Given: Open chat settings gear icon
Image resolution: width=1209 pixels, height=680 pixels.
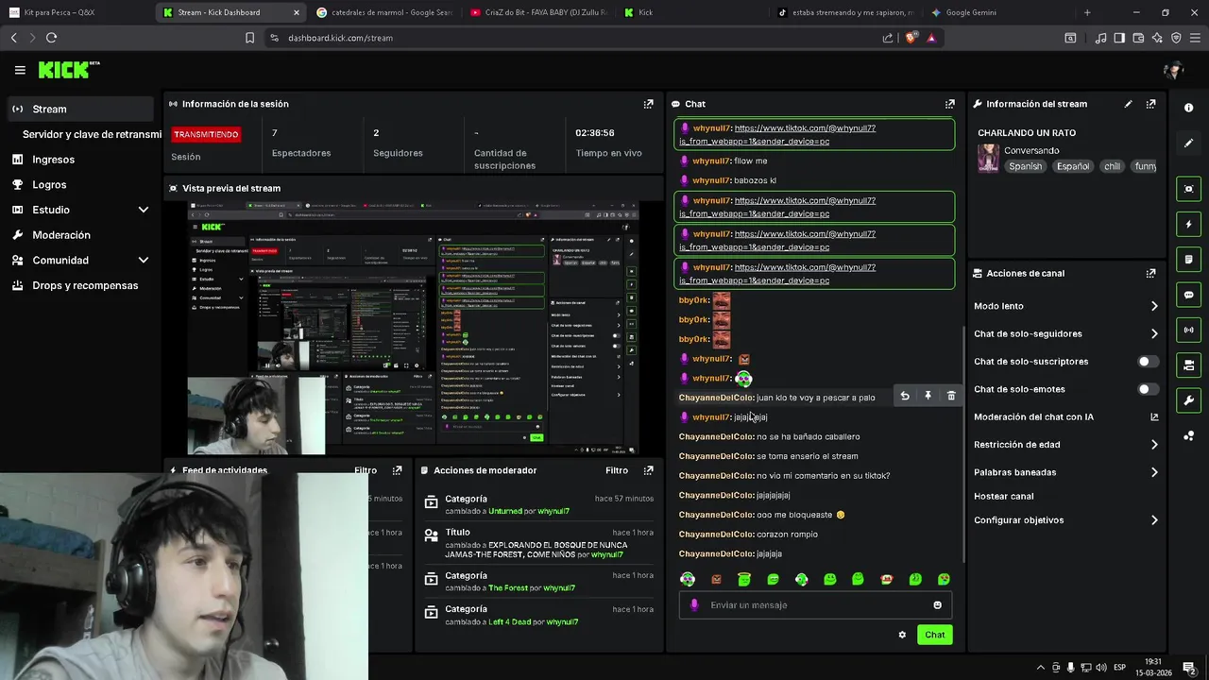Looking at the screenshot, I should pyautogui.click(x=902, y=635).
